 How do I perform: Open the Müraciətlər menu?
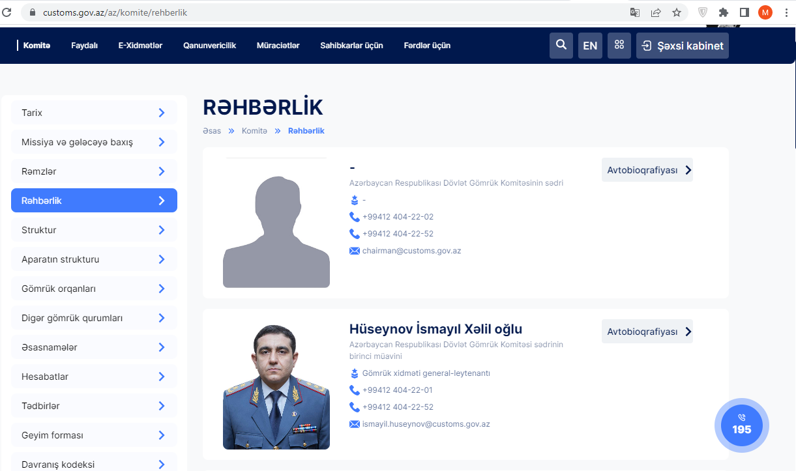point(278,46)
